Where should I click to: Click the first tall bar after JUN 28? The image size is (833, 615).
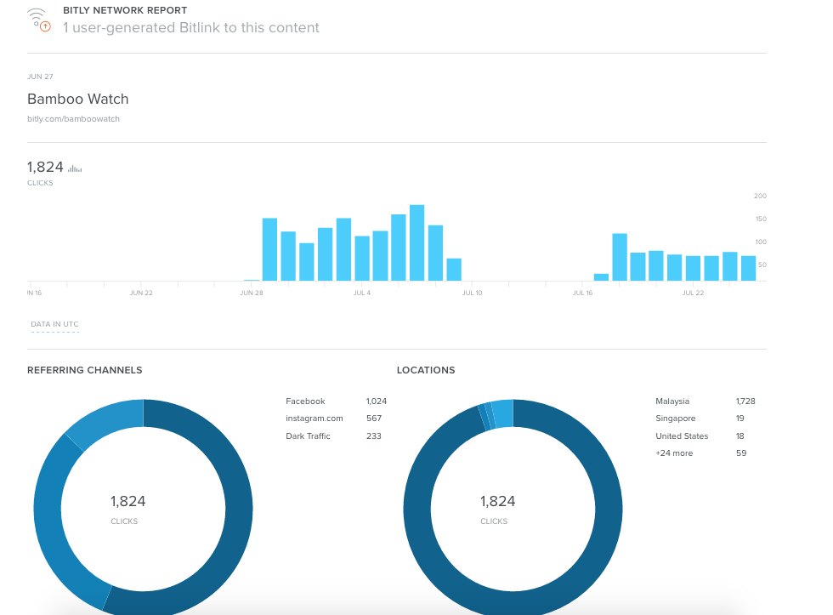[270, 249]
